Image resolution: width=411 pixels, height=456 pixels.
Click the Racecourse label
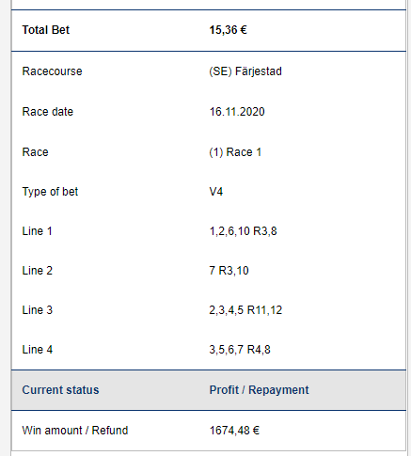click(52, 71)
